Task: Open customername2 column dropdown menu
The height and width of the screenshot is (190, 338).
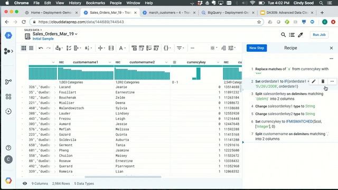Action: point(166,62)
